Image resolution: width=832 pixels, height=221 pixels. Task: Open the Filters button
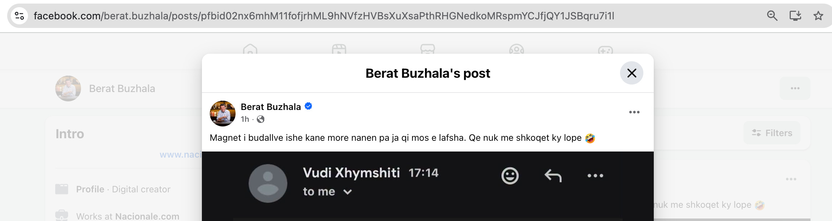tap(772, 133)
